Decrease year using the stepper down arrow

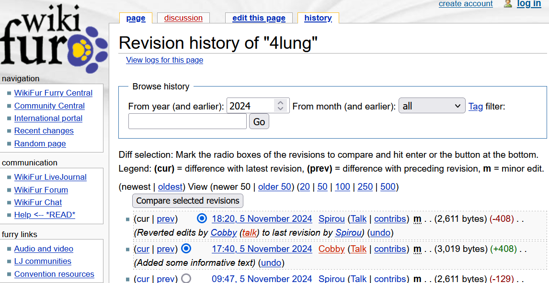click(x=281, y=109)
